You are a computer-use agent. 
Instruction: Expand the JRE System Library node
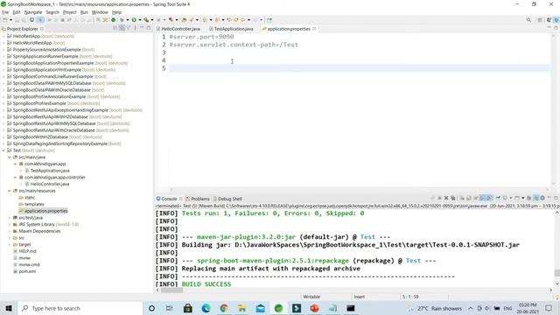[10, 224]
